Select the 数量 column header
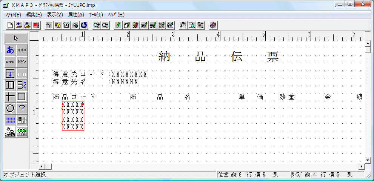This screenshot has width=374, height=181. tap(287, 97)
